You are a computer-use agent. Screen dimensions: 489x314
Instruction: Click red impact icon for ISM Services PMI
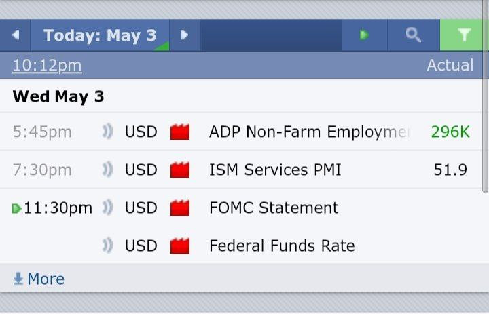click(179, 170)
